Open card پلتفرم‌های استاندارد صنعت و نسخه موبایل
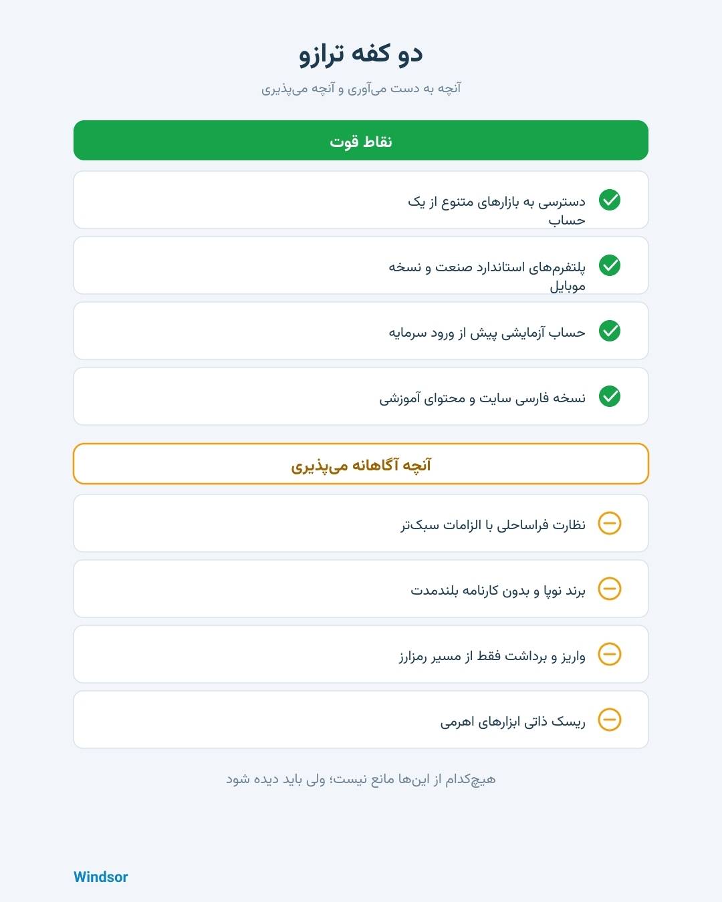This screenshot has height=902, width=722. click(x=361, y=265)
